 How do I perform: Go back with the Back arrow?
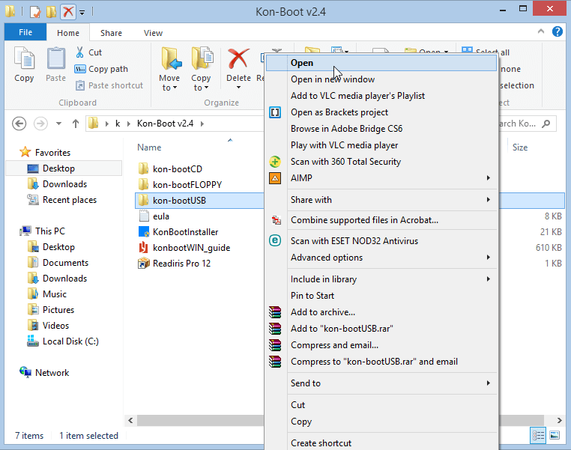click(x=19, y=124)
